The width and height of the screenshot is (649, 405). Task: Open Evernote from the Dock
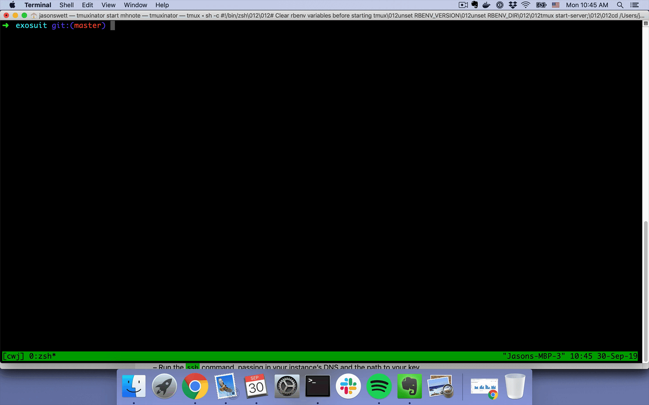410,386
